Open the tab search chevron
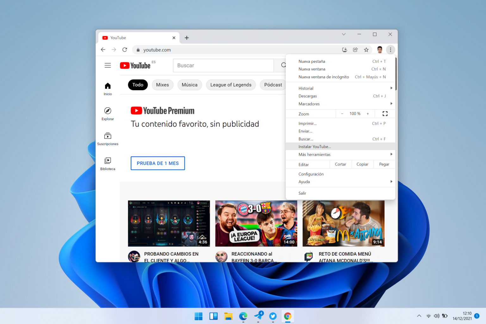 tap(344, 34)
